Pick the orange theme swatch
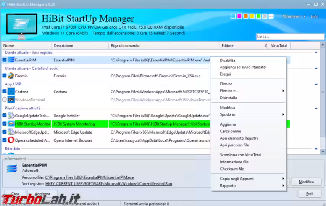The image size is (326, 206). tap(246, 16)
